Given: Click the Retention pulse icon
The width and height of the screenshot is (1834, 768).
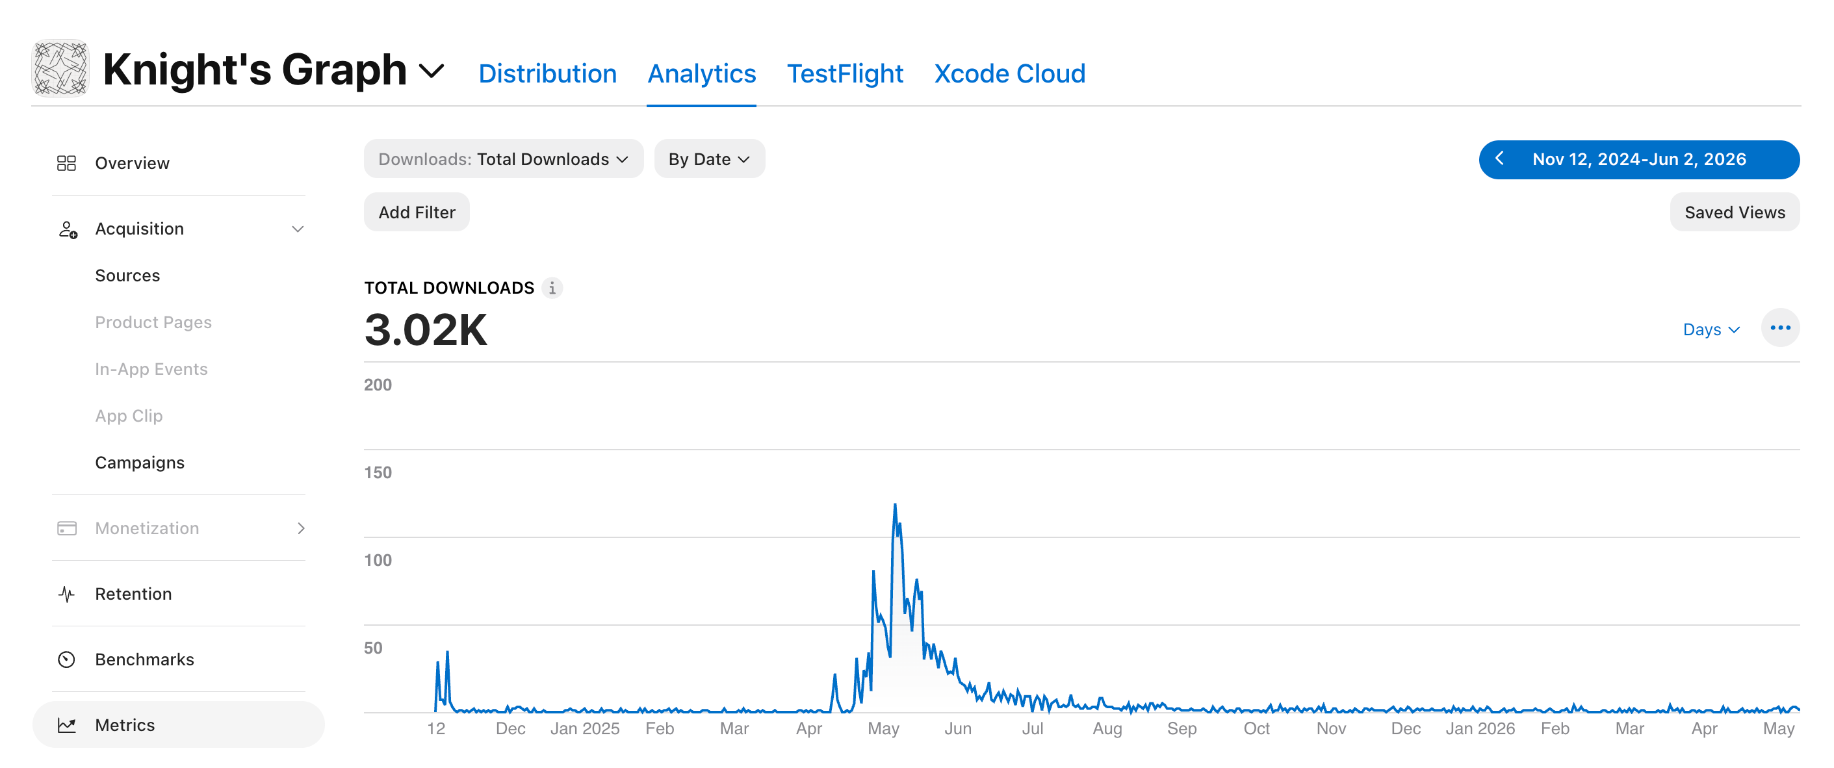Looking at the screenshot, I should (x=66, y=594).
